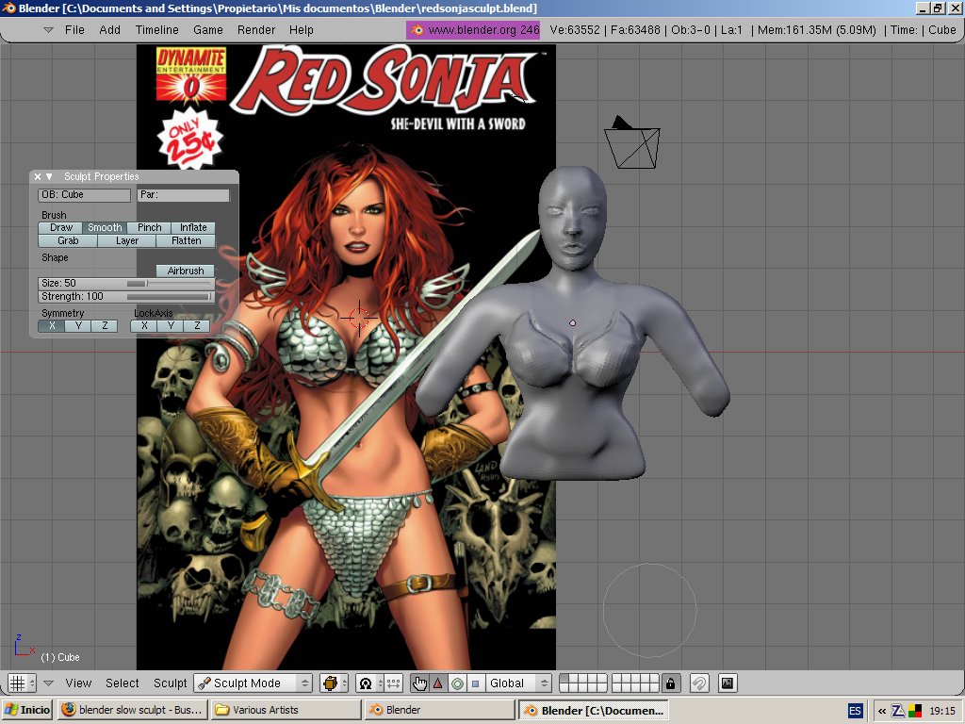Click the Blender logo beside www.blender.org
The width and height of the screenshot is (965, 724).
tap(417, 29)
